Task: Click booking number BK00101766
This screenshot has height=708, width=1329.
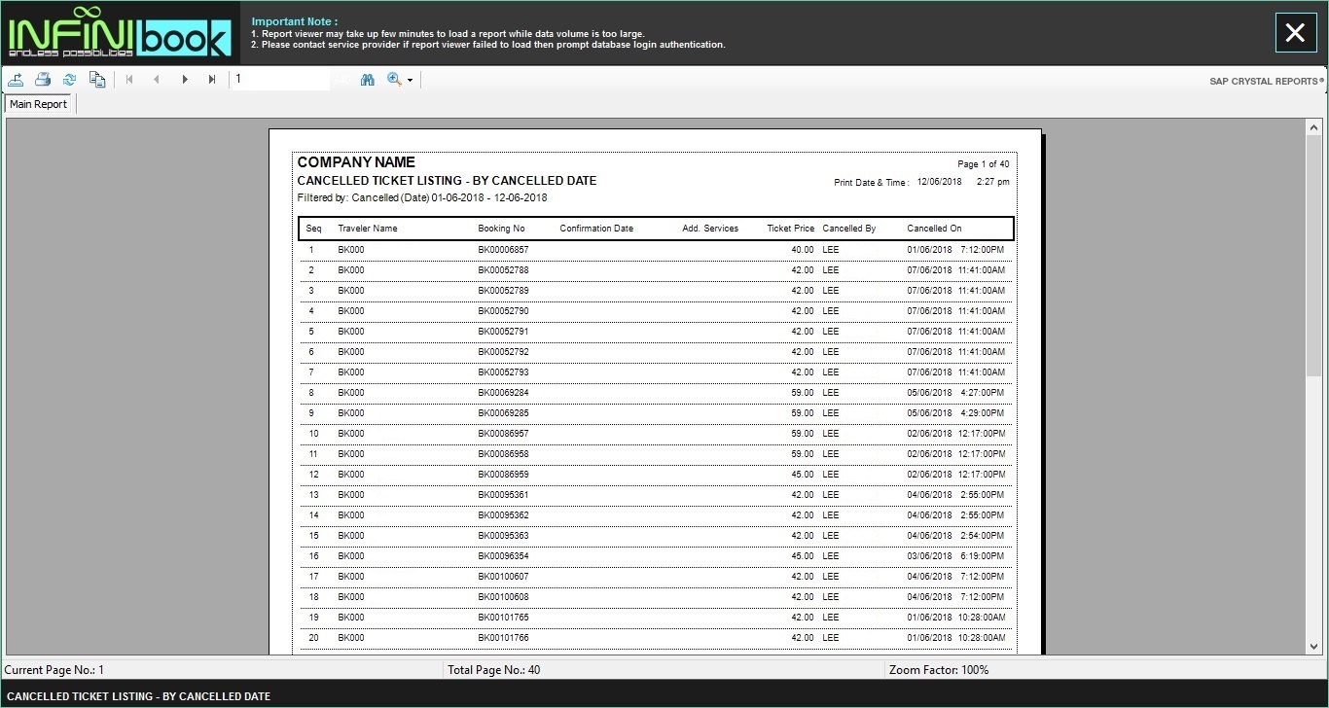Action: coord(503,638)
